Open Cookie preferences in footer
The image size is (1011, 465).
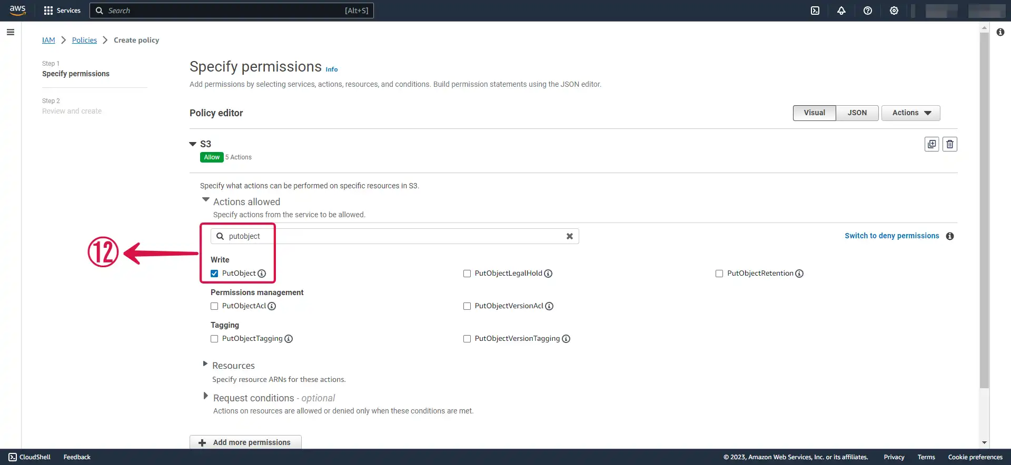point(975,457)
